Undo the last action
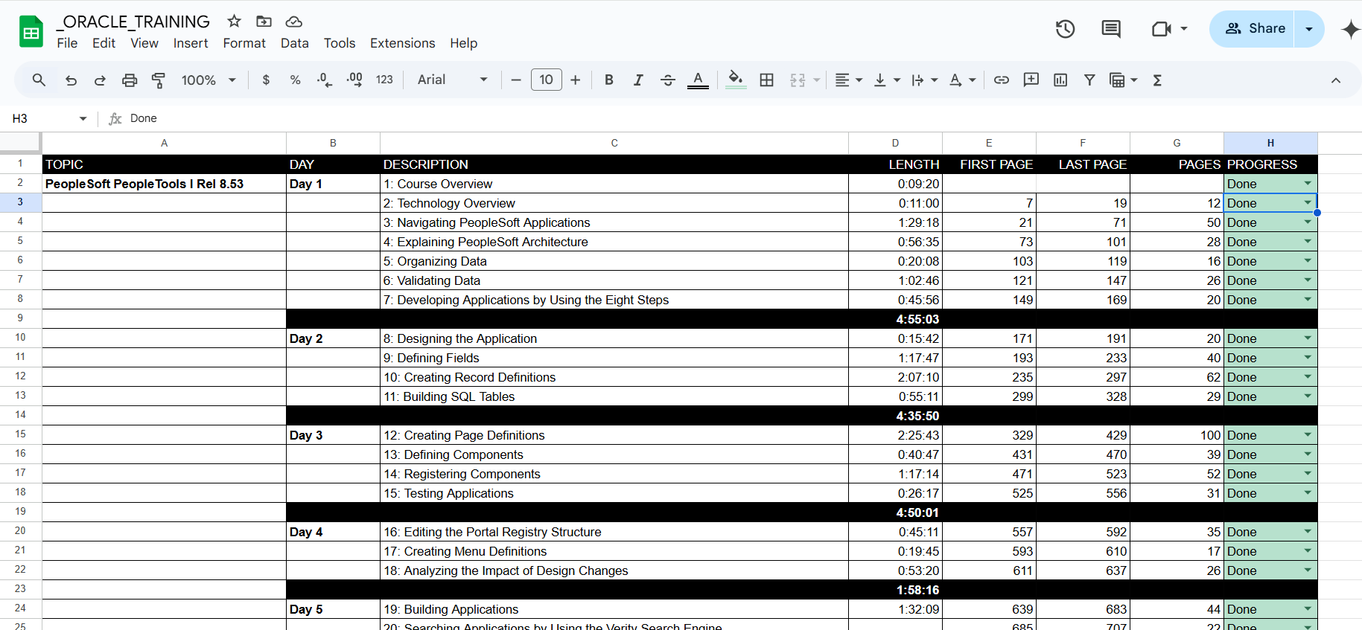Screen dimensions: 1362x630 coord(71,80)
